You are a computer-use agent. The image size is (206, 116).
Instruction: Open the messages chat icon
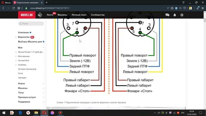167,15
